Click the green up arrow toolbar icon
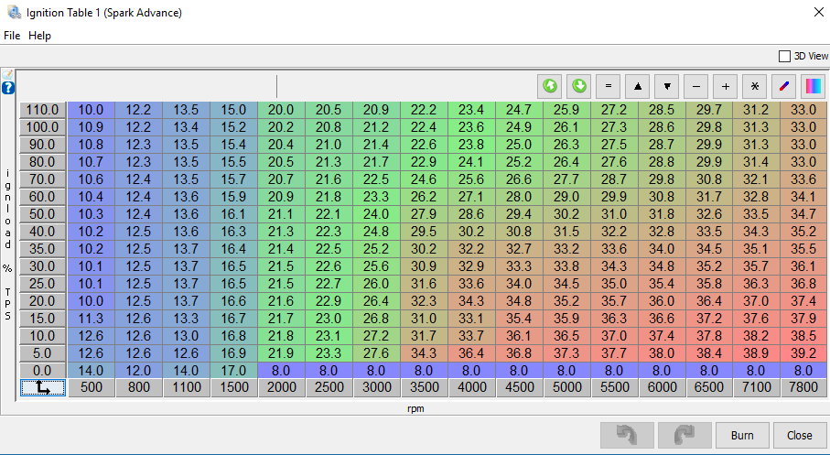 click(x=549, y=86)
